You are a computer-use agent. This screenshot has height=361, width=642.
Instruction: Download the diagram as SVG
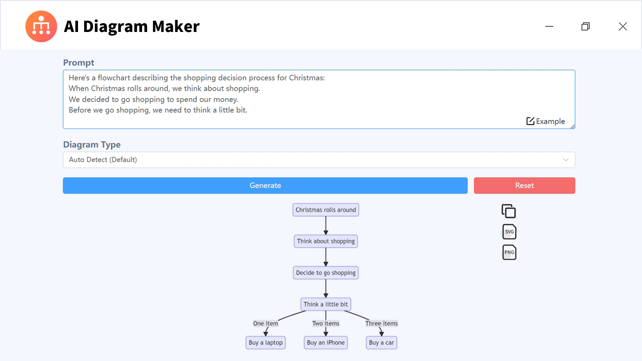[509, 231]
